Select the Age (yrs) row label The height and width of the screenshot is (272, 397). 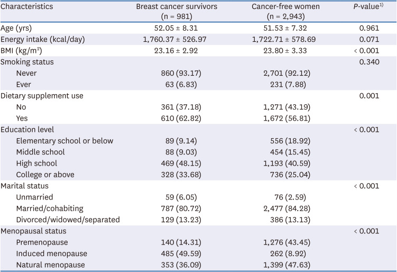pos(18,28)
